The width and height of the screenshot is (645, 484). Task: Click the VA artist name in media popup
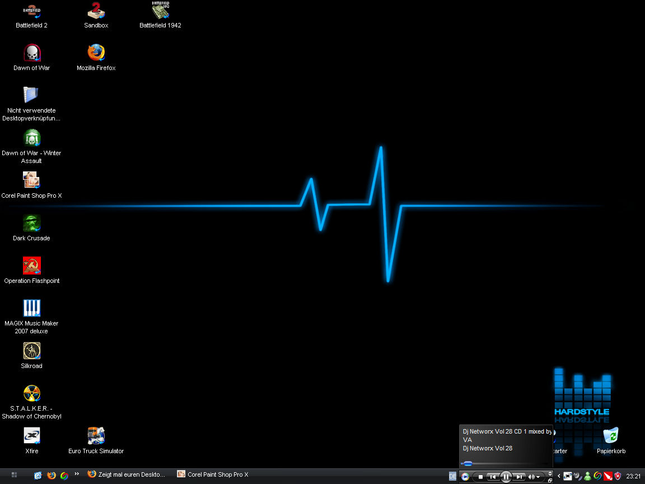468,440
